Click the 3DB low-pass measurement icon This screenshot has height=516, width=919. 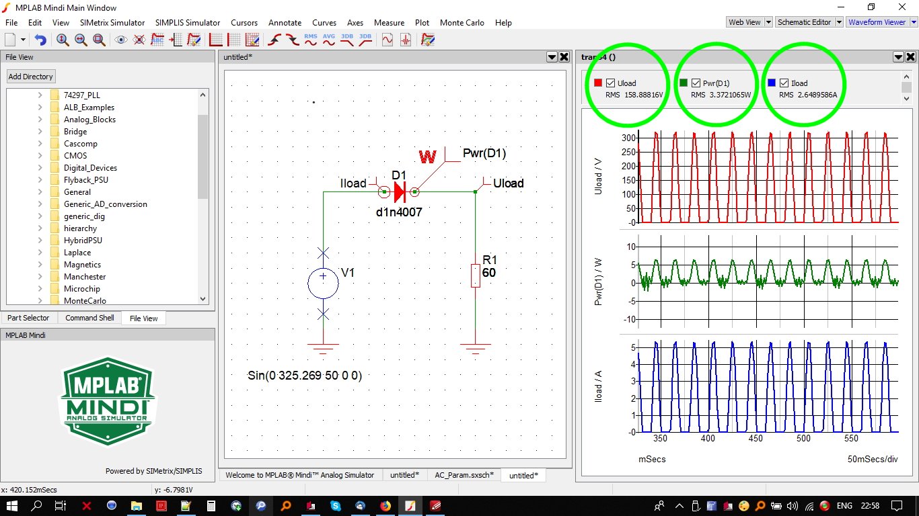pos(347,40)
